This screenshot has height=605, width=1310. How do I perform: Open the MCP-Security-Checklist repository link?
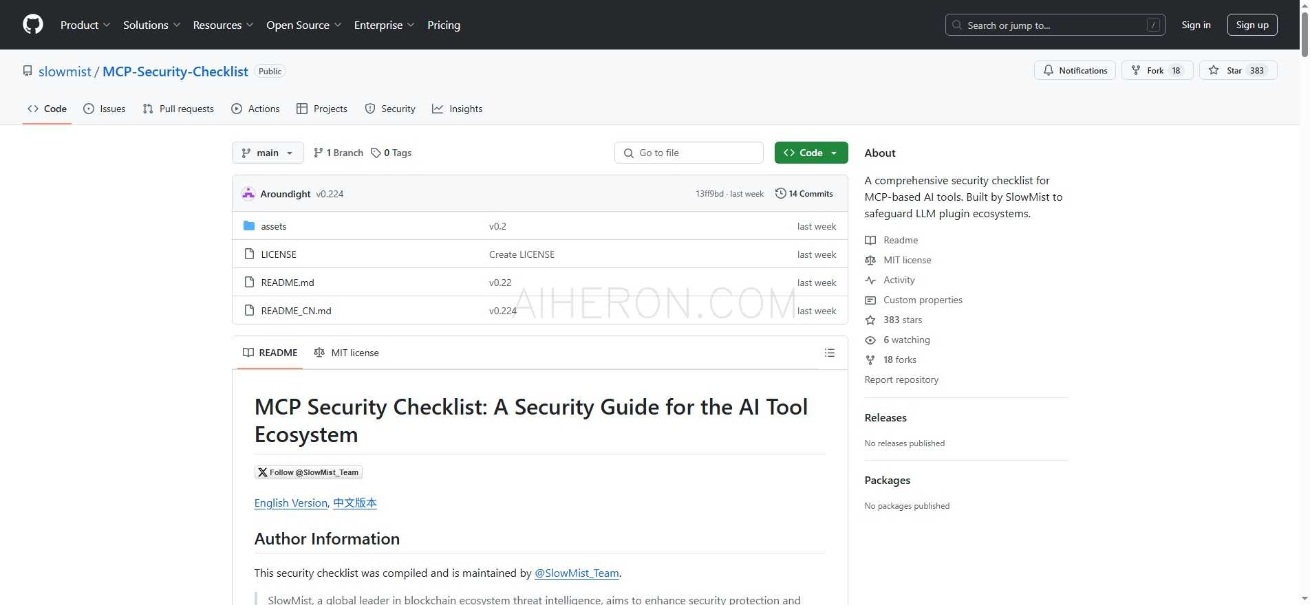[175, 71]
